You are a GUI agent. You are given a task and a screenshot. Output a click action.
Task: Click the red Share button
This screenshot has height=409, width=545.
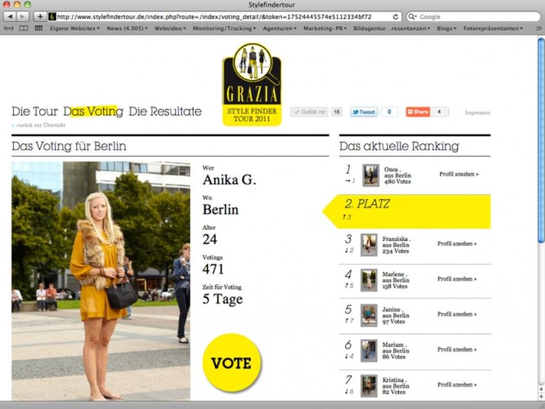click(x=418, y=112)
